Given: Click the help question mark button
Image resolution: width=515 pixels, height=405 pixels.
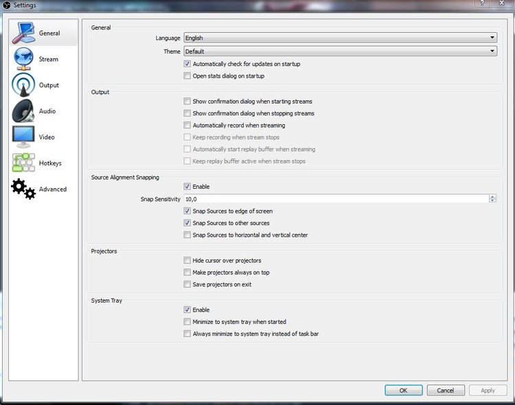Looking at the screenshot, I should coord(482,3).
